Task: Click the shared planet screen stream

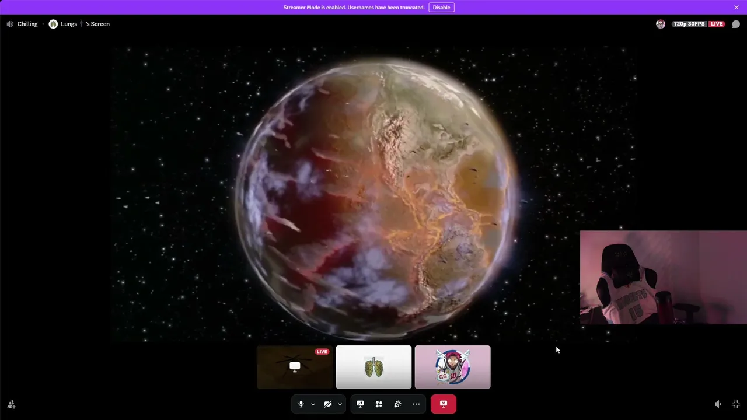Action: tap(373, 195)
